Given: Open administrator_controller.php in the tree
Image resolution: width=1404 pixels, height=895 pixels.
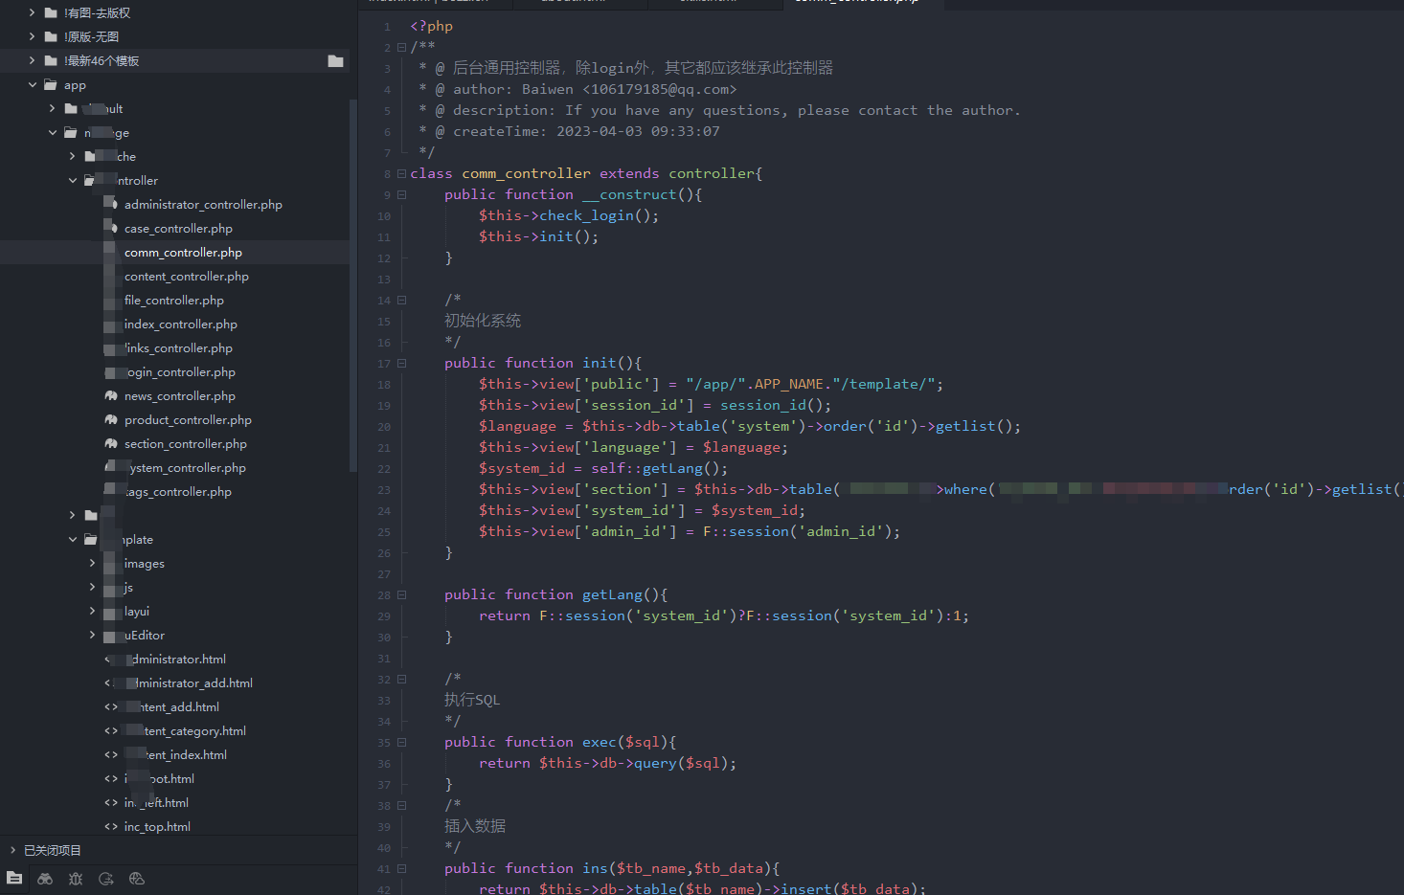Looking at the screenshot, I should [x=203, y=204].
